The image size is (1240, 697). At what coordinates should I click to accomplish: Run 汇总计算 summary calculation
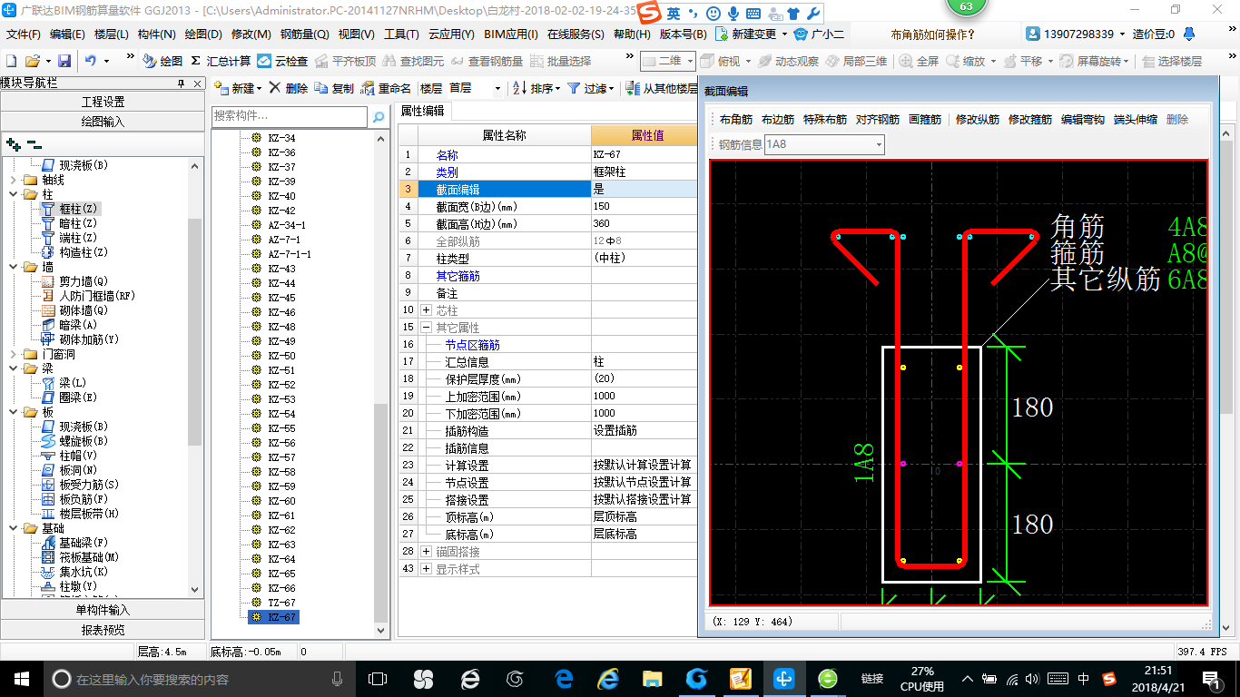coord(221,61)
